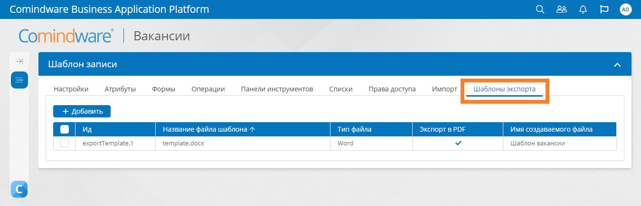Click the Comindware logo
Viewport: 641px width, 206px height.
(66, 36)
